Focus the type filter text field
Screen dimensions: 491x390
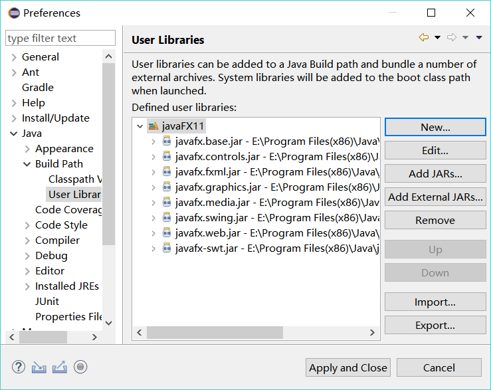pos(60,39)
